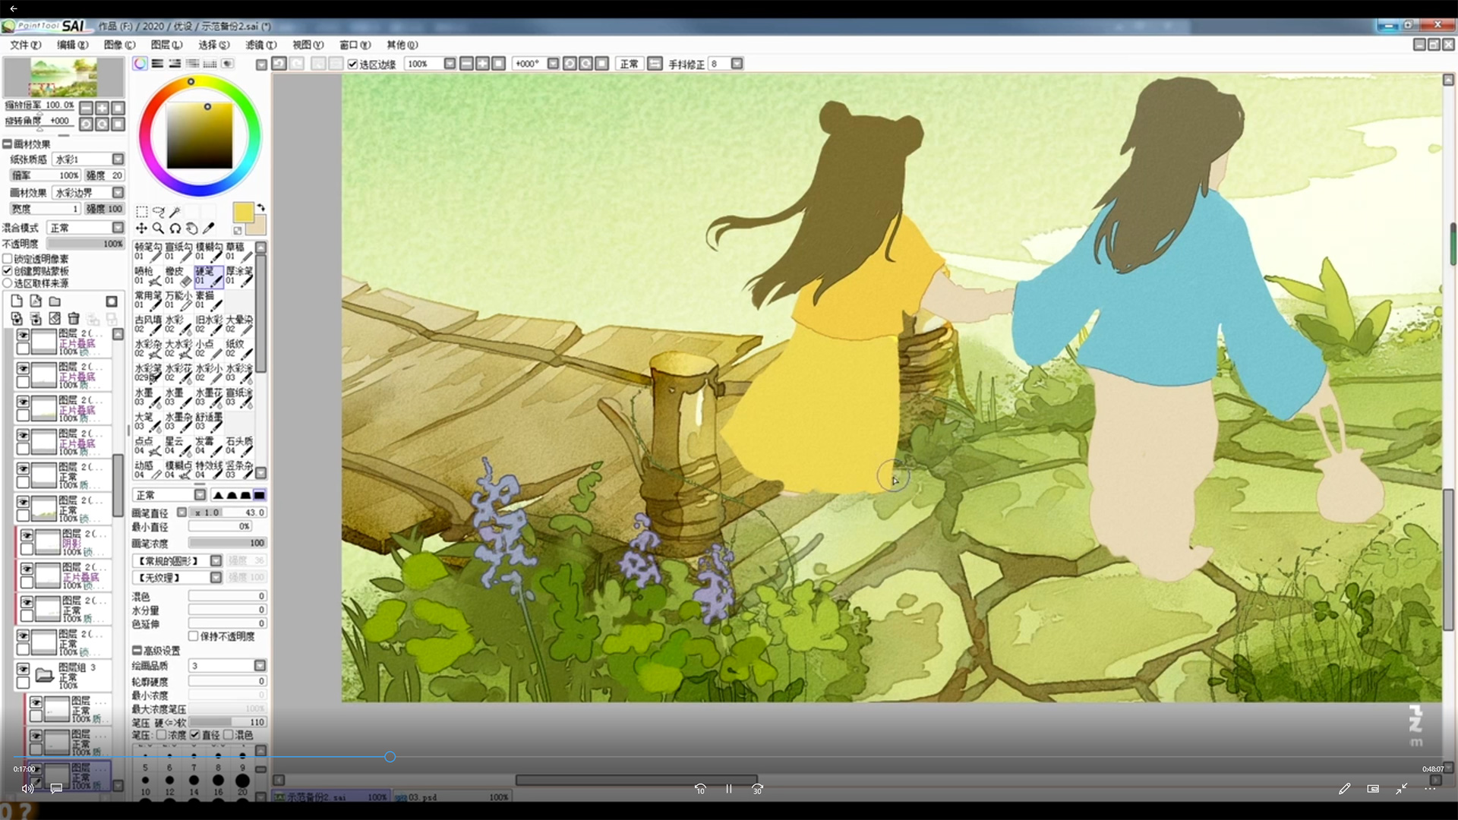Click the undo arrow in top toolbar
Screen dimensions: 1458x820
tap(279, 64)
